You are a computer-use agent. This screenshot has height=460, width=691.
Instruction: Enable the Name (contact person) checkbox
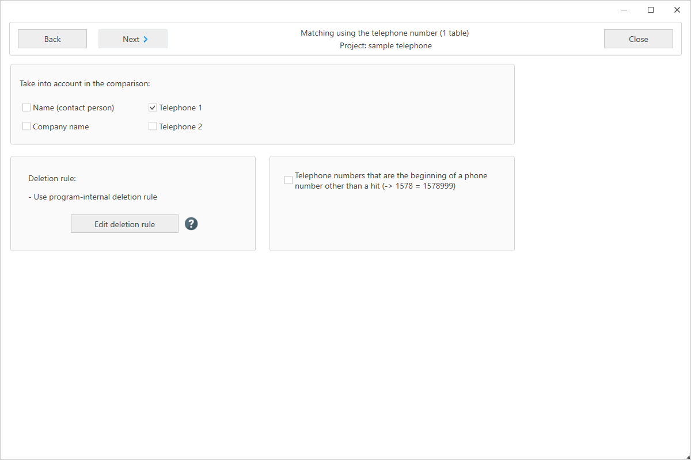[26, 108]
